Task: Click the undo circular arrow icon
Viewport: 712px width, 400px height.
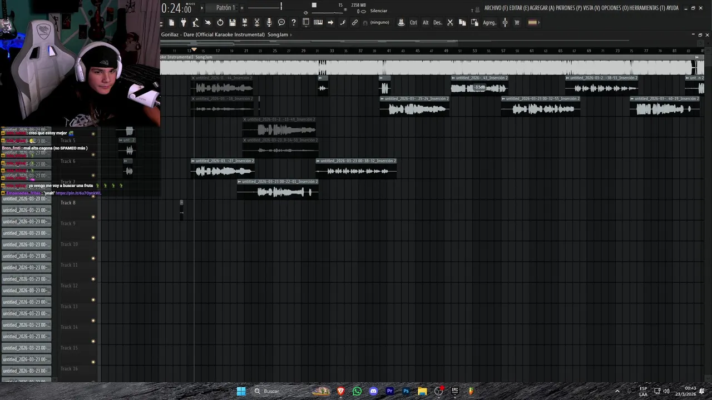Action: [220, 22]
